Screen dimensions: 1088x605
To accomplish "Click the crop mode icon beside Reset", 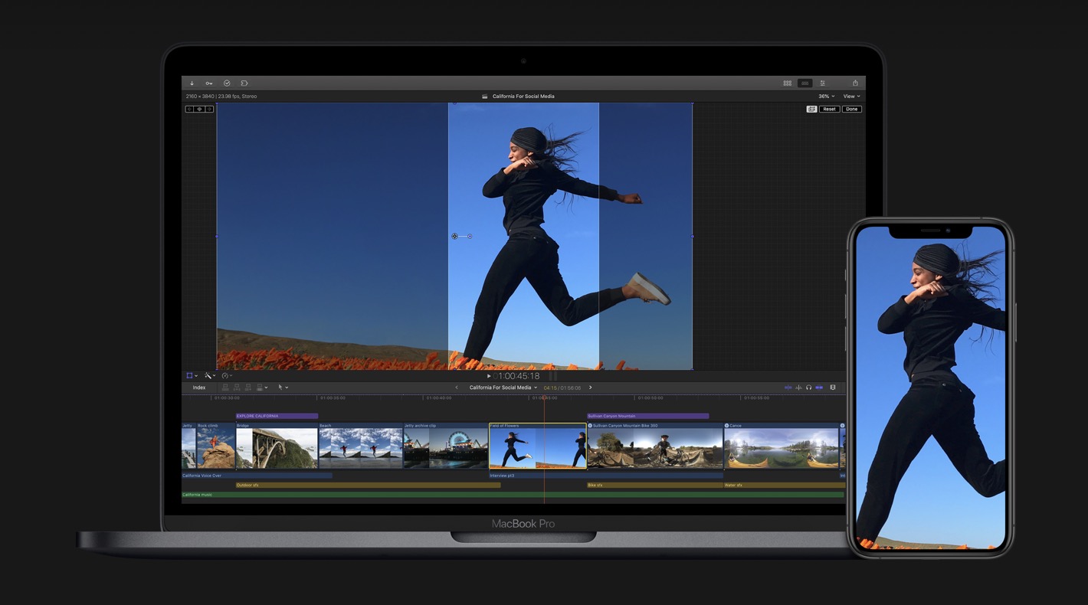I will [811, 109].
